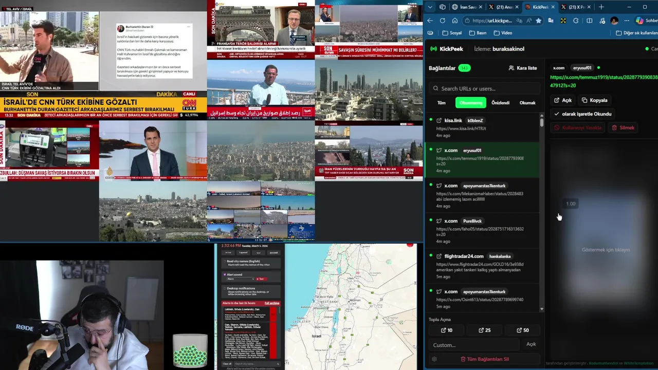Click the translate extension toolbar icon
Screen dimensions: 658x370
click(x=551, y=21)
